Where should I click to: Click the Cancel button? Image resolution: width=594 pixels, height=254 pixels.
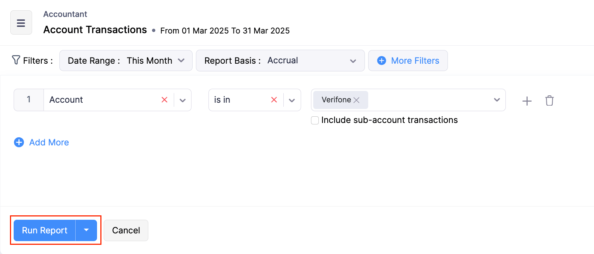tap(126, 230)
